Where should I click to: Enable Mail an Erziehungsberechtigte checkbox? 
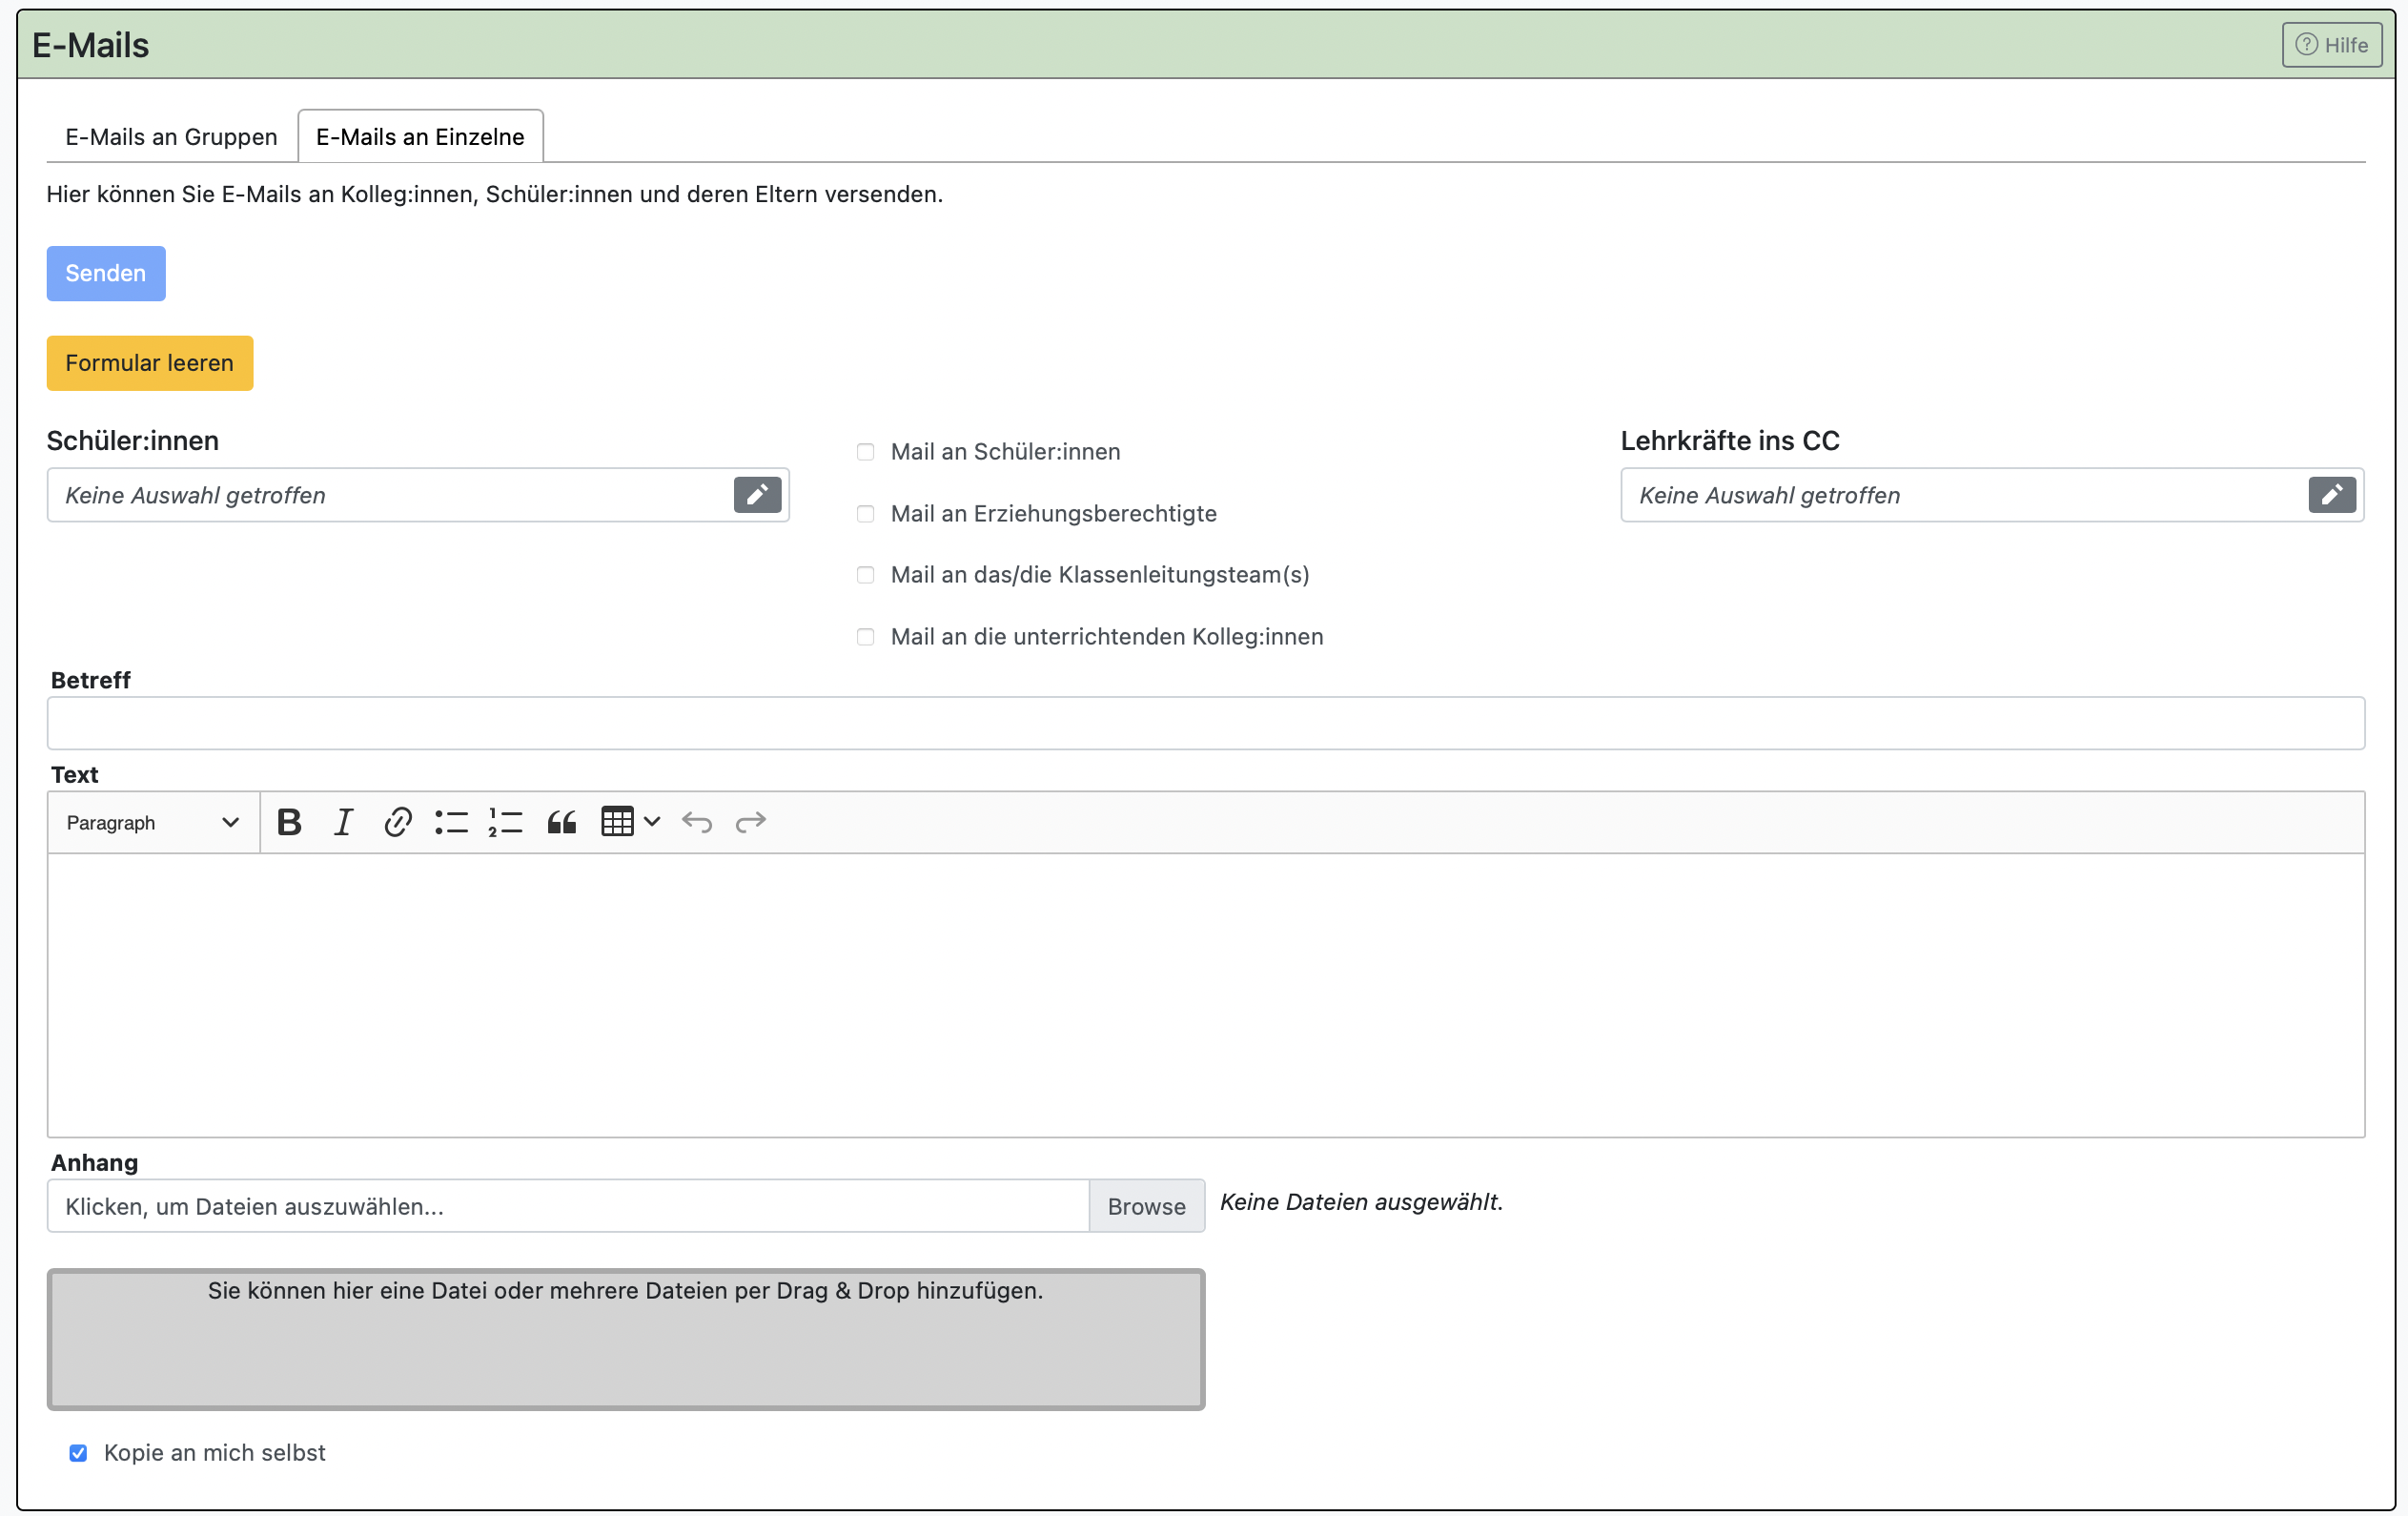point(865,514)
